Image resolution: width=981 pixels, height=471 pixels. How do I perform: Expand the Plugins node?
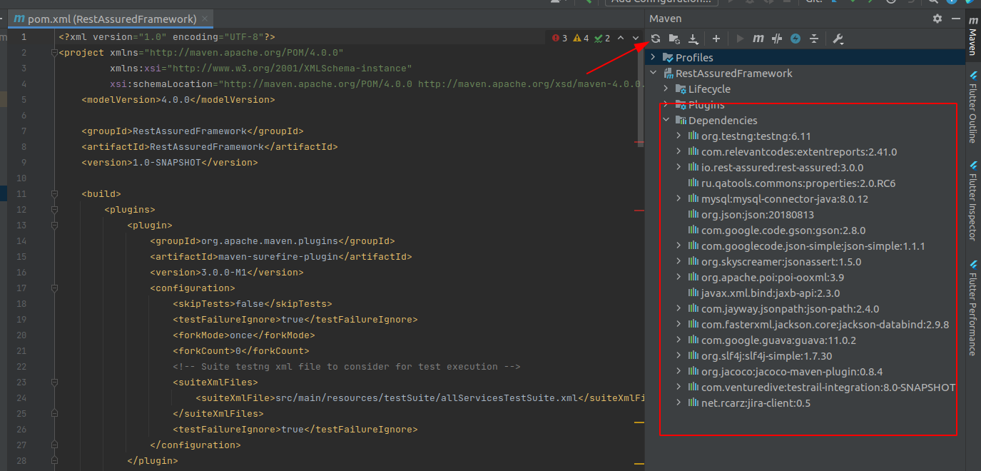(x=665, y=104)
